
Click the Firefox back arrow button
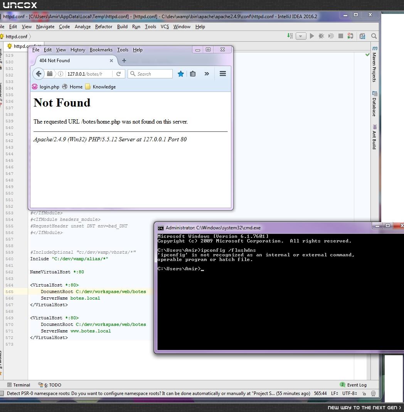(39, 74)
